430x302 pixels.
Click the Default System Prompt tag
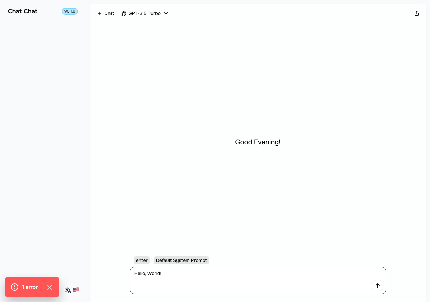coord(181,260)
